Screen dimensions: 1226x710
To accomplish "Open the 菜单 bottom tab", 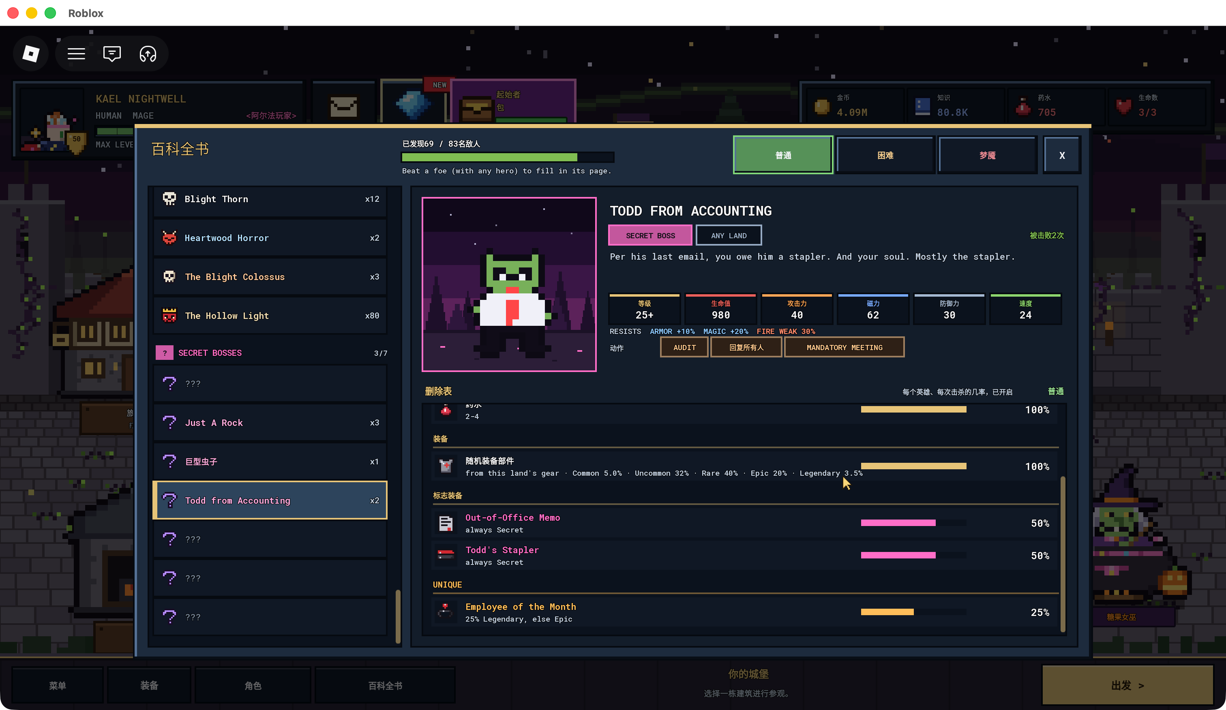I will (58, 685).
